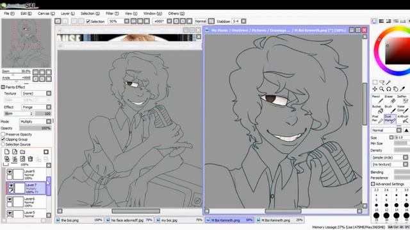Choose the Zoom magnifier tool
The image size is (410, 230).
[382, 89]
